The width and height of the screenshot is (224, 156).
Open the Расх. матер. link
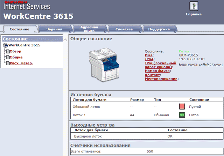(x=21, y=63)
